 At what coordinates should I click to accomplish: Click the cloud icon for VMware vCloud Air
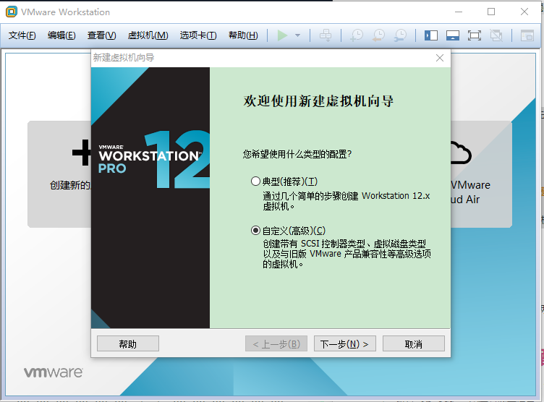click(x=461, y=153)
